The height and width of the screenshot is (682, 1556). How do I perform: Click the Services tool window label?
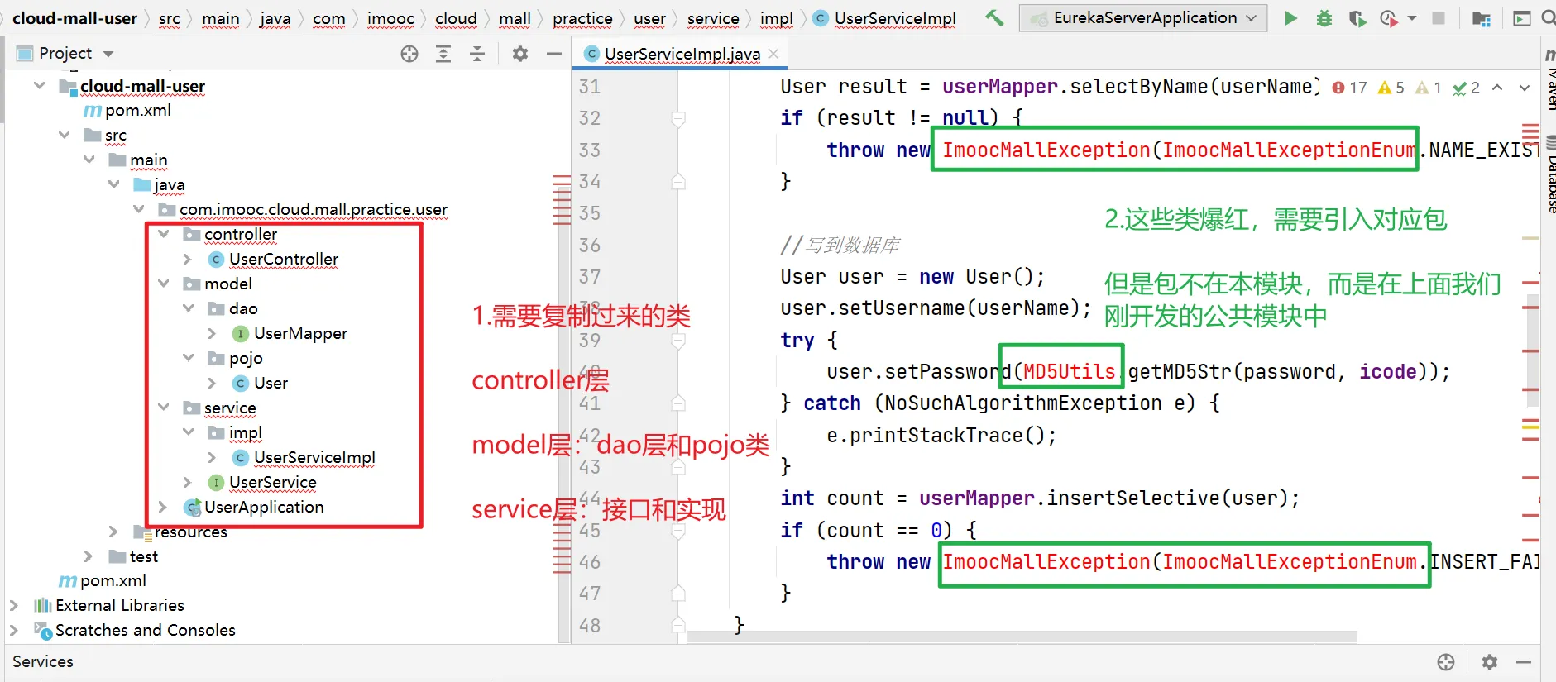[x=43, y=661]
